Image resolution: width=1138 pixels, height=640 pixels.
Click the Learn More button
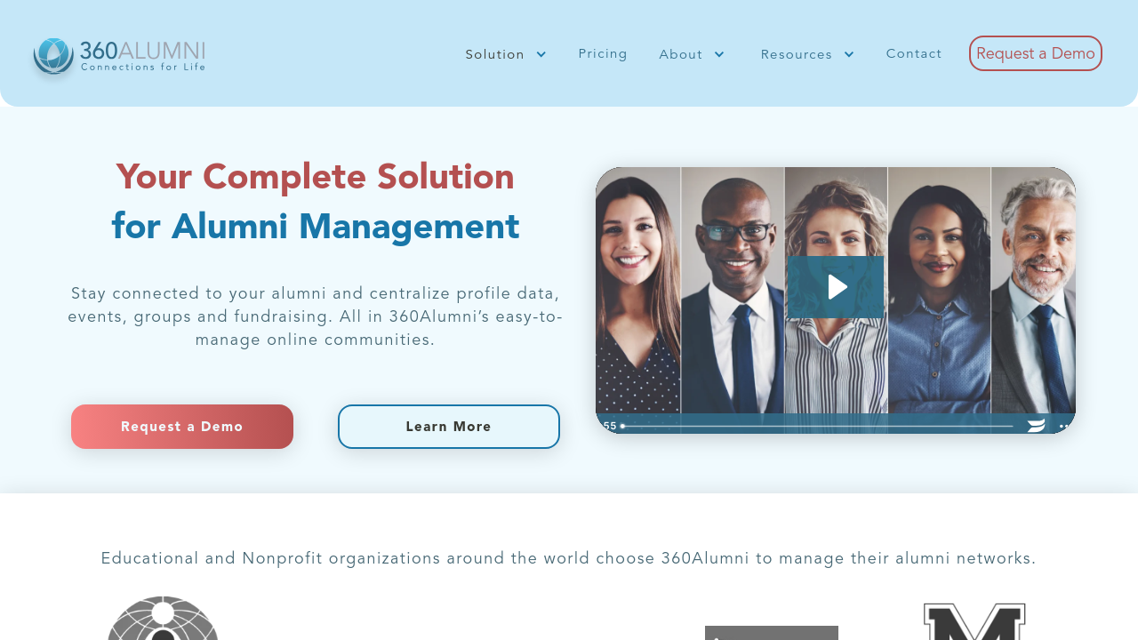click(x=449, y=427)
